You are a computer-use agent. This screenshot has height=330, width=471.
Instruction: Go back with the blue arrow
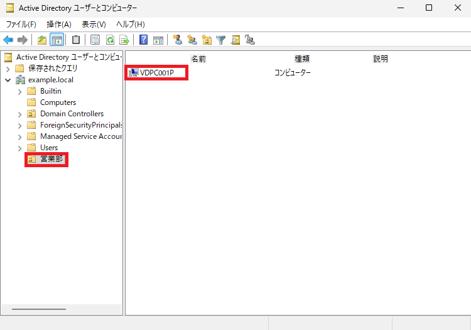8,40
